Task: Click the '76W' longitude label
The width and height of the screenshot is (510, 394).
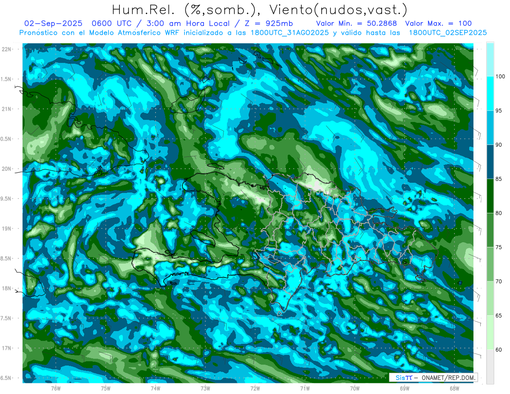Action: click(x=56, y=388)
